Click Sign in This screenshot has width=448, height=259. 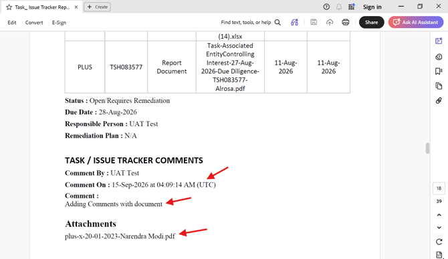tap(372, 7)
